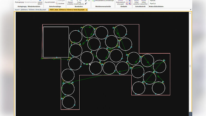Click Ausschneiden in Zwischenablage group
Viewport: 206px width, 116px height.
click(50, 2)
